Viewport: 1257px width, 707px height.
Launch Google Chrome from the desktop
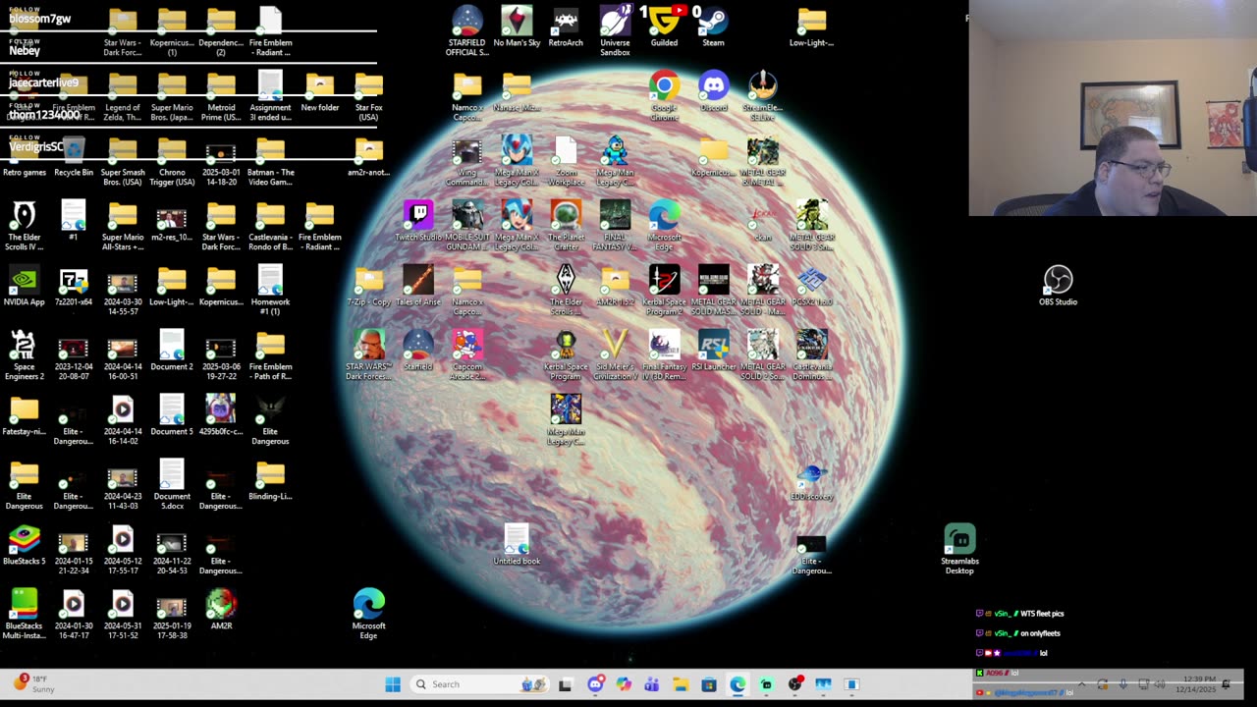(664, 86)
